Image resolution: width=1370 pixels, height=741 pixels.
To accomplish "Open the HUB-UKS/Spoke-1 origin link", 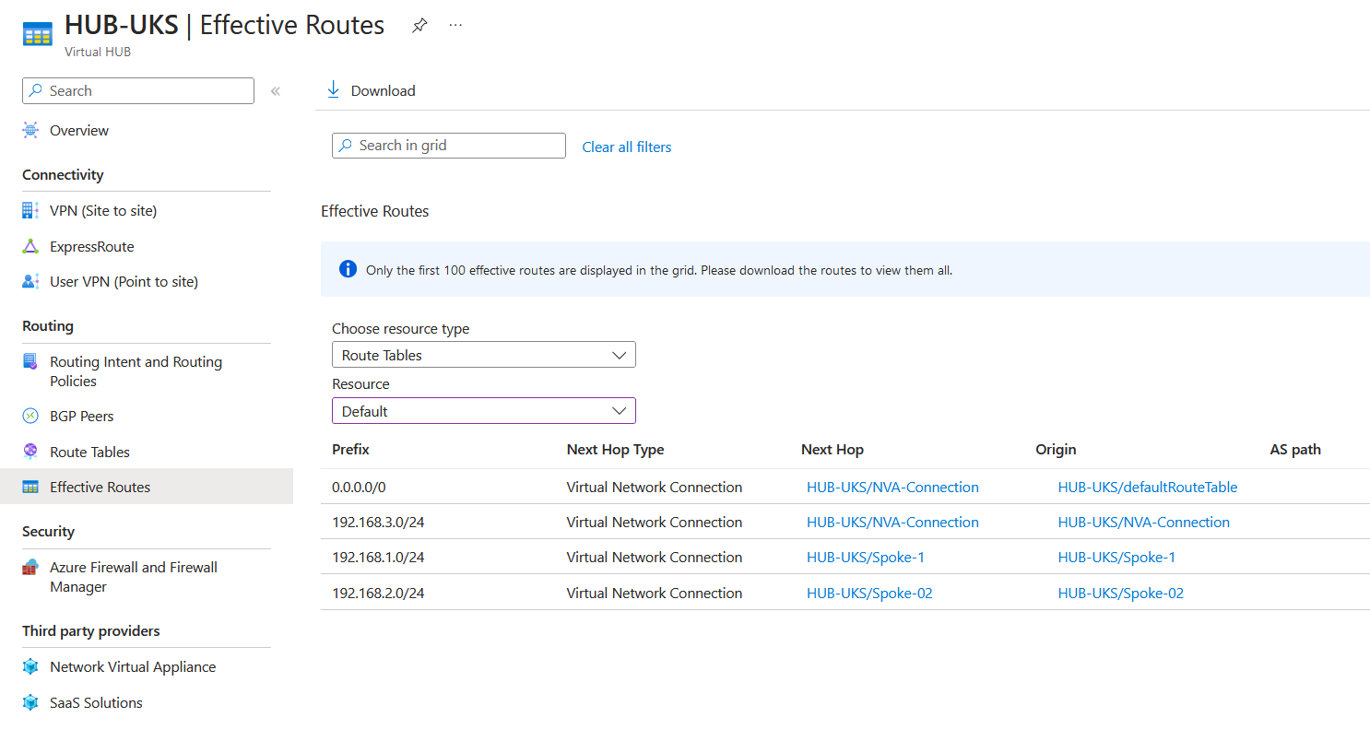I will click(x=1117, y=557).
